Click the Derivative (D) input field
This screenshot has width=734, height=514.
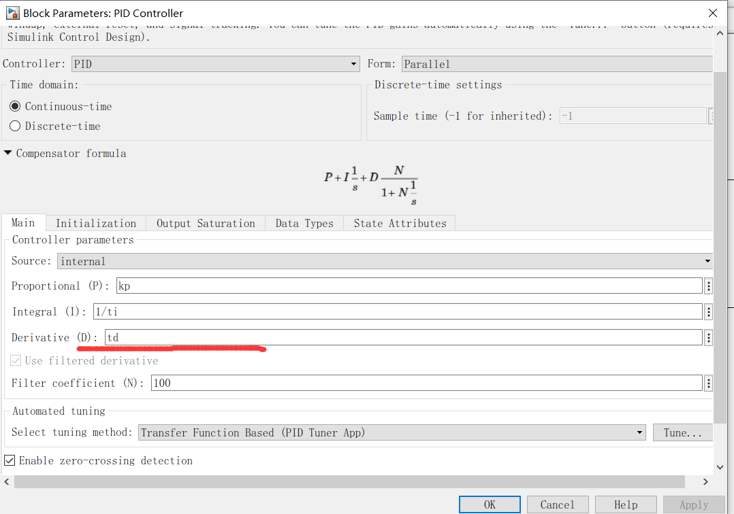404,337
